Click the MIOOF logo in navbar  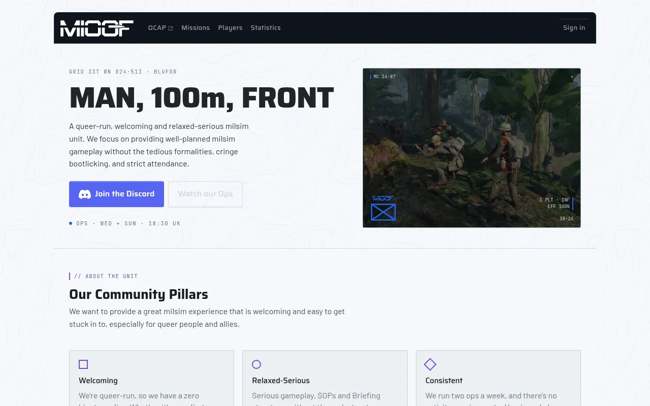click(97, 28)
